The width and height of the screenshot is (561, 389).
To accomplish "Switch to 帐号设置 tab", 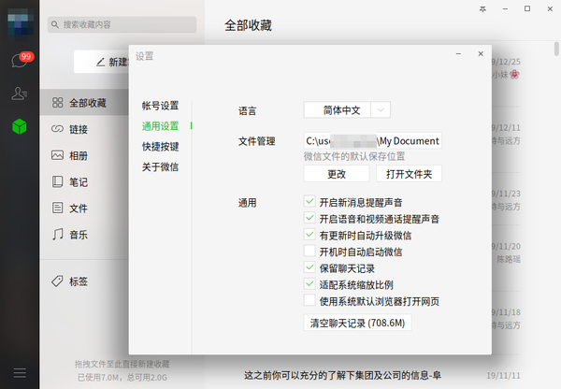I will coord(160,106).
